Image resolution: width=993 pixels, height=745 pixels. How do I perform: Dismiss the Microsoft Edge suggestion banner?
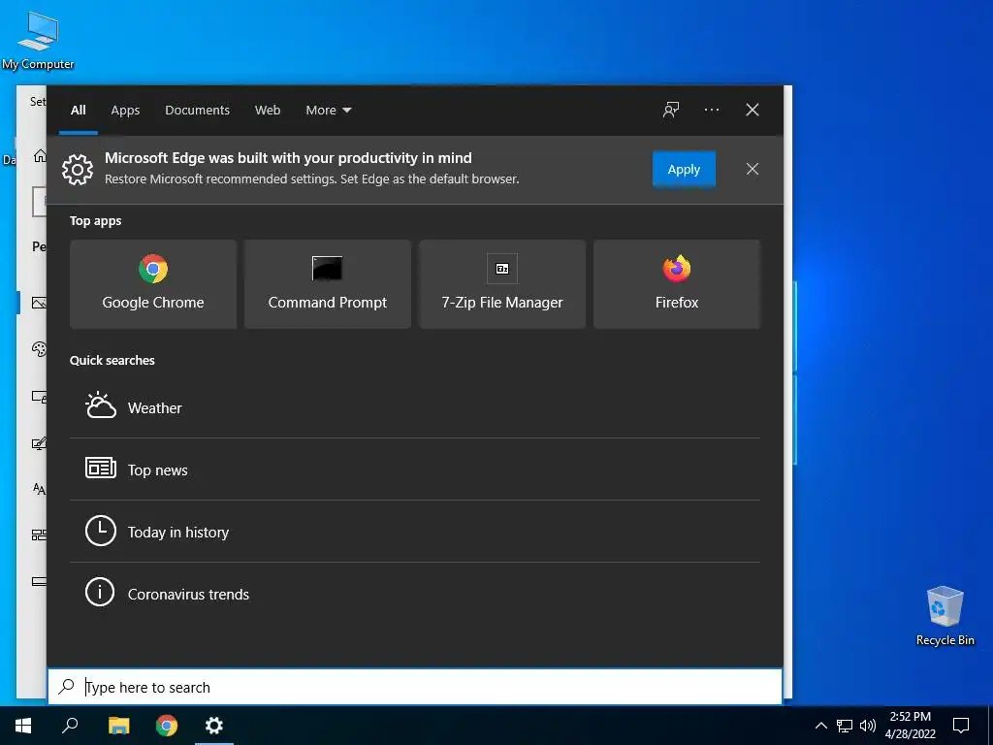[753, 169]
